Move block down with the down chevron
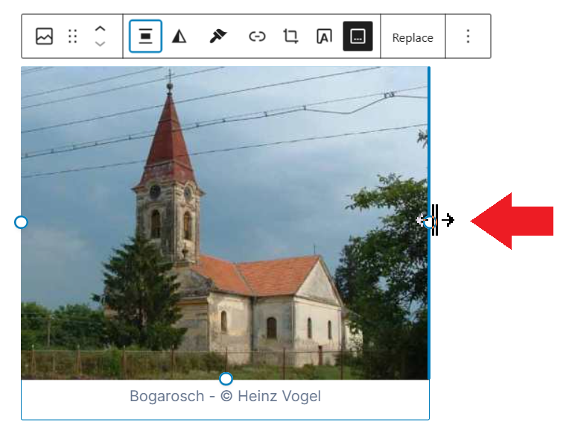This screenshot has width=572, height=437. click(x=100, y=44)
